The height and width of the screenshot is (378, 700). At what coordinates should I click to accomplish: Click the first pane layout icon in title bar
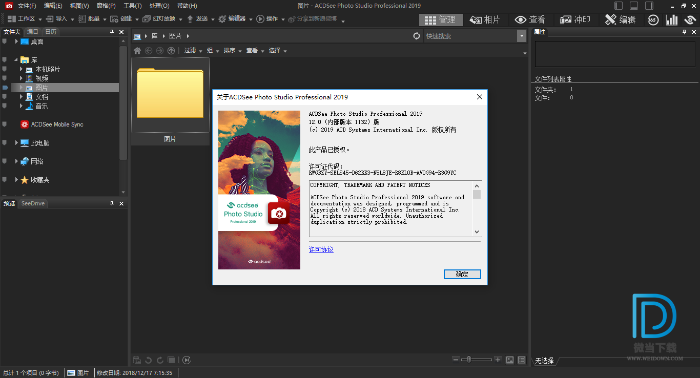619,6
